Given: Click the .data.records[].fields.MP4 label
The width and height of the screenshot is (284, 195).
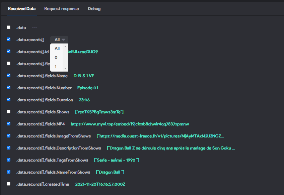Looking at the screenshot, I should [41, 124].
